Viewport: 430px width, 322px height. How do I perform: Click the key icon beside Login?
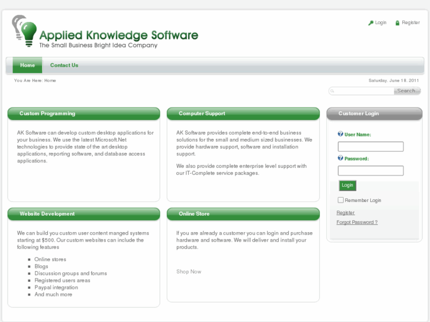coord(371,22)
